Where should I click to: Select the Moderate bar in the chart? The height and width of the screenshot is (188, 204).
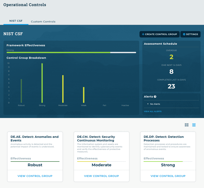click(63, 89)
